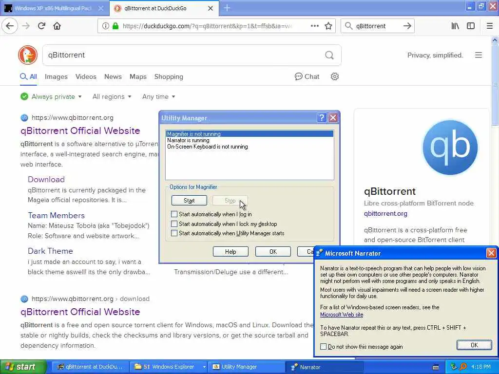Open the Firefox Library icon
This screenshot has width=499, height=374.
455,26
